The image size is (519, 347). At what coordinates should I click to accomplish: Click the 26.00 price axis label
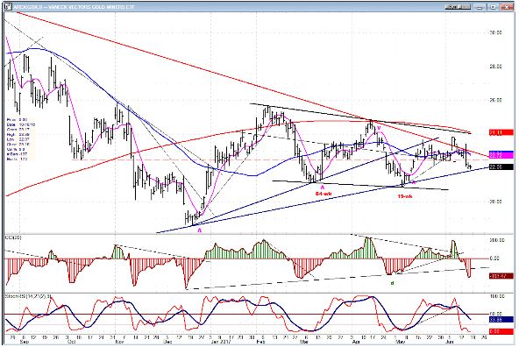[495, 100]
